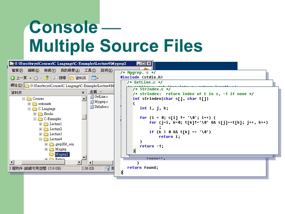Click tree pane scroll right arrow
This screenshot has width=285, height=214.
pyautogui.click(x=79, y=162)
